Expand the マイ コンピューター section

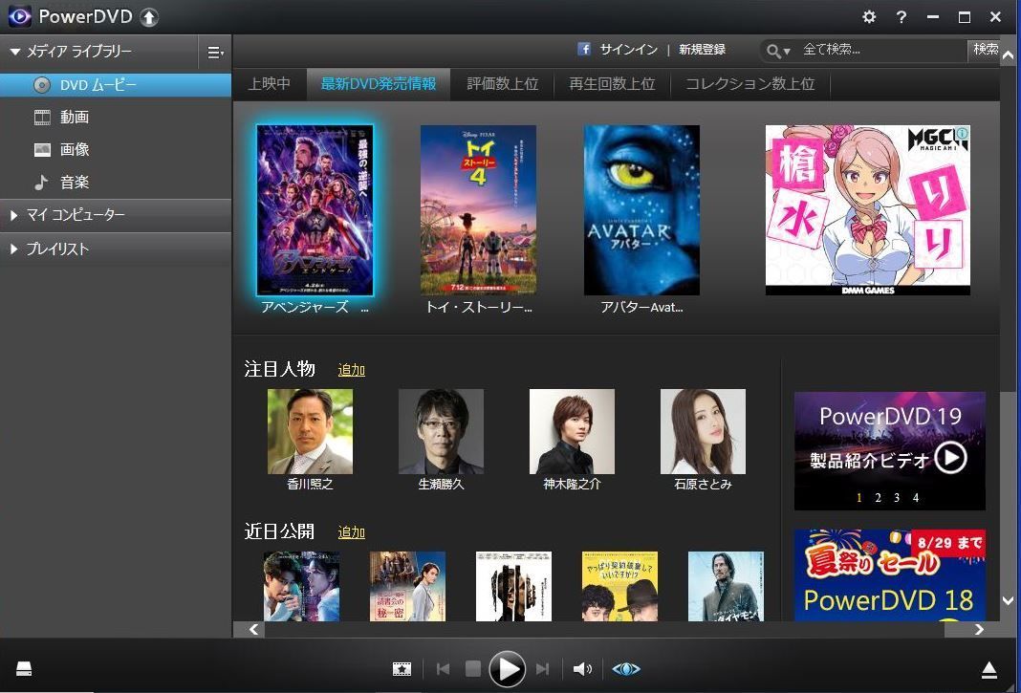tap(14, 216)
